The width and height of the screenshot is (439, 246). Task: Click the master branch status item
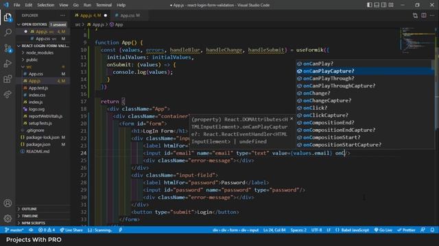pos(14,230)
